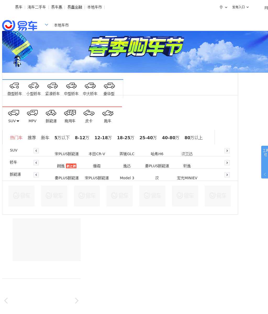The image size is (268, 314).
Task: Switch to the 热门车 tab
Action: (x=16, y=138)
